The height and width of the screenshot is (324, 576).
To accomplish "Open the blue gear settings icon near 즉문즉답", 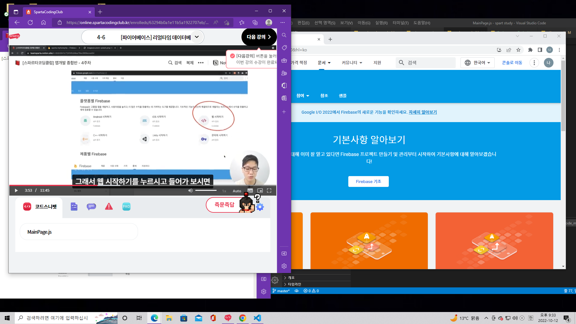I will [x=260, y=207].
